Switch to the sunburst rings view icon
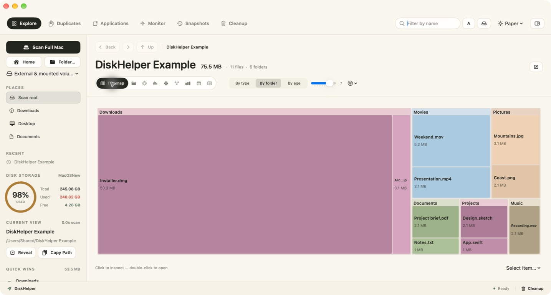The image size is (551, 295). (x=144, y=83)
